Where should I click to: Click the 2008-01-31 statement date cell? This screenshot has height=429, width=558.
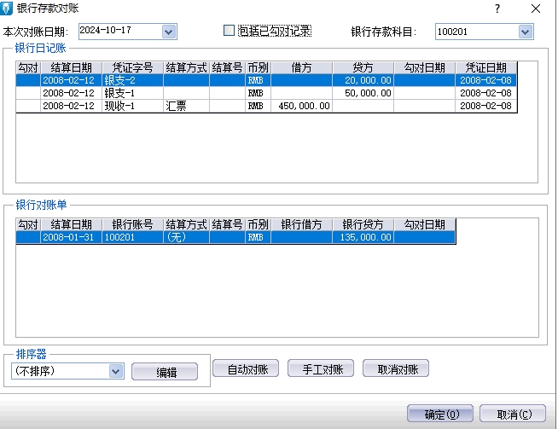(71, 237)
